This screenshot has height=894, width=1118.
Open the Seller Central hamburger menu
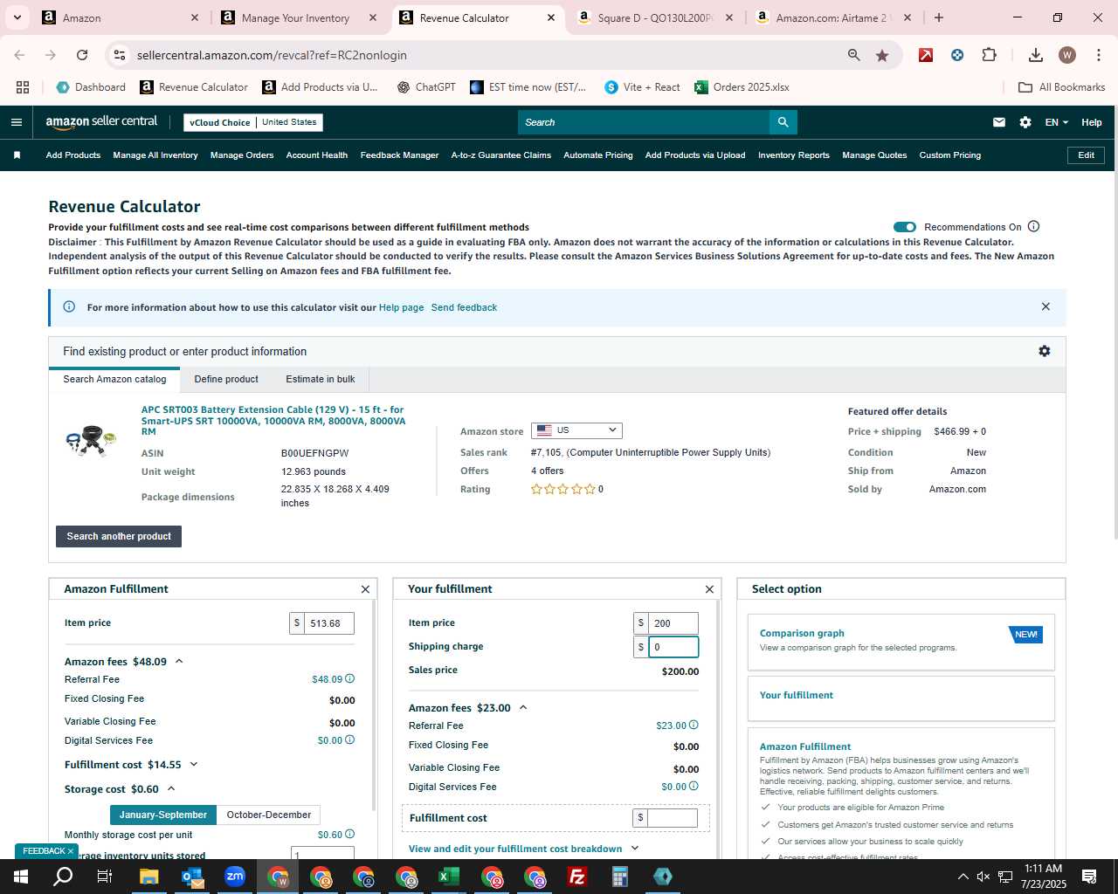(16, 122)
